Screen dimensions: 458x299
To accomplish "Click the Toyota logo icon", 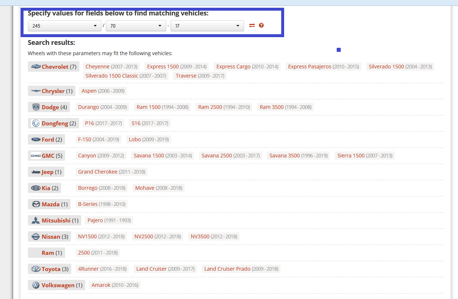I will tap(36, 269).
